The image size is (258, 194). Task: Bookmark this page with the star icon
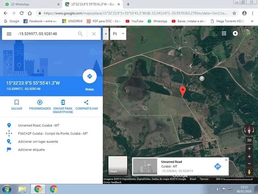click(234, 13)
